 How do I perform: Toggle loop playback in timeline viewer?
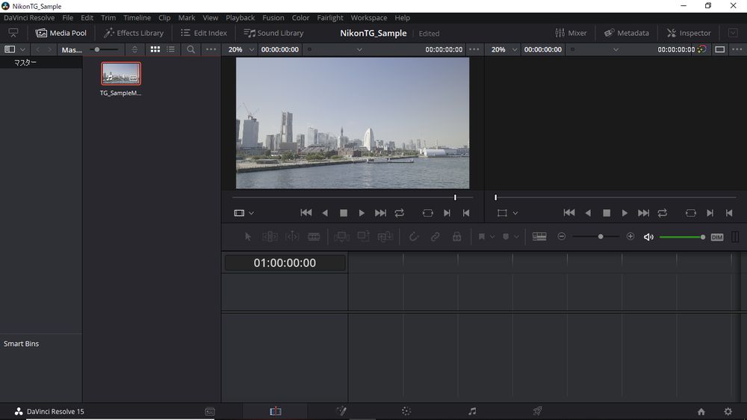pos(662,213)
